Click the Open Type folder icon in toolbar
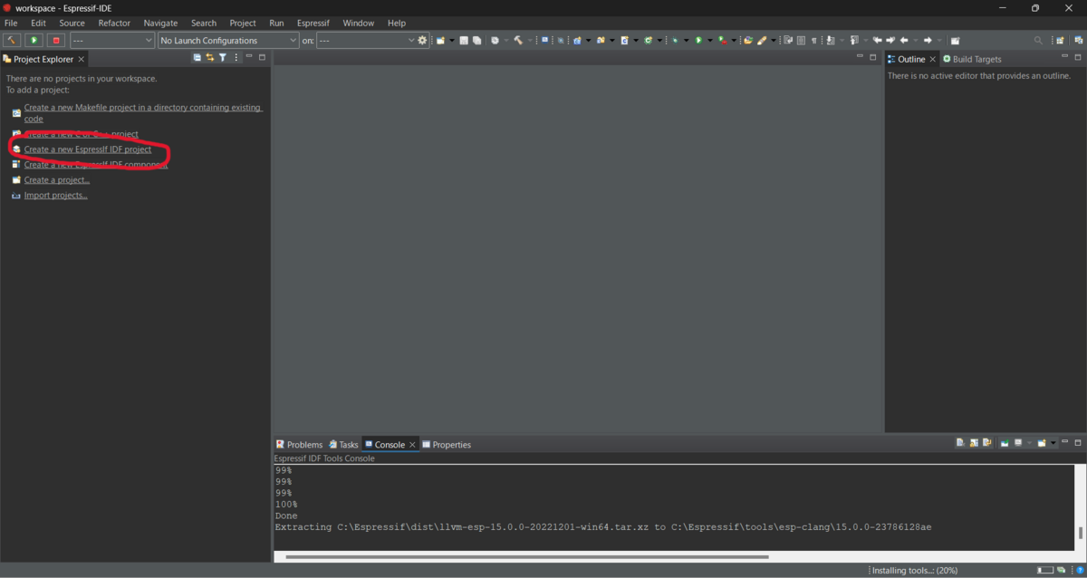The height and width of the screenshot is (578, 1087). point(747,40)
